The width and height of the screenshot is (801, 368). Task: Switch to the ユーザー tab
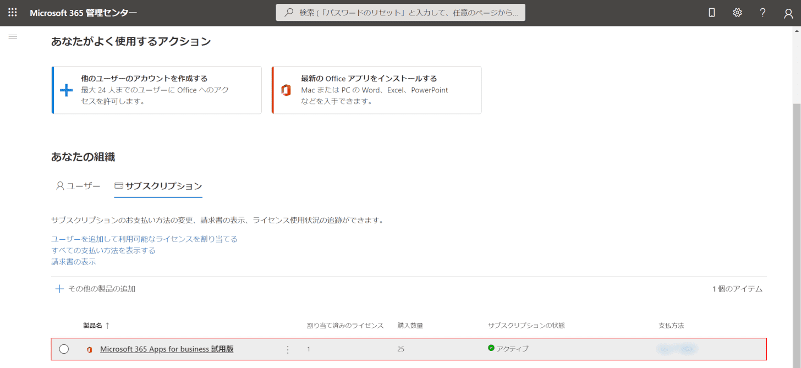click(78, 186)
